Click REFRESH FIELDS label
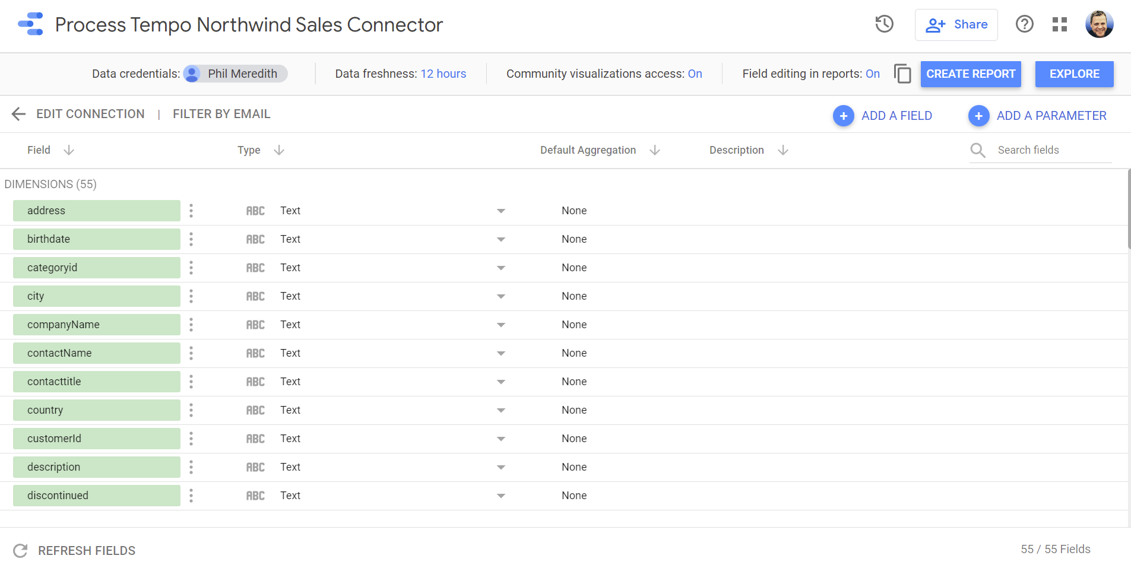Viewport: 1131px width, 568px height. [87, 551]
